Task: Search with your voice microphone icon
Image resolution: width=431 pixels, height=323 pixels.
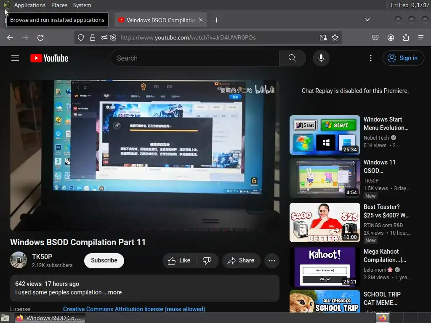Action: click(321, 58)
